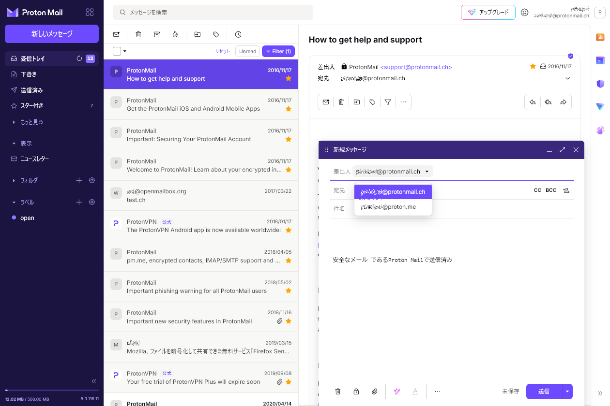Open Proton Calendar in right side panel

coord(600,60)
